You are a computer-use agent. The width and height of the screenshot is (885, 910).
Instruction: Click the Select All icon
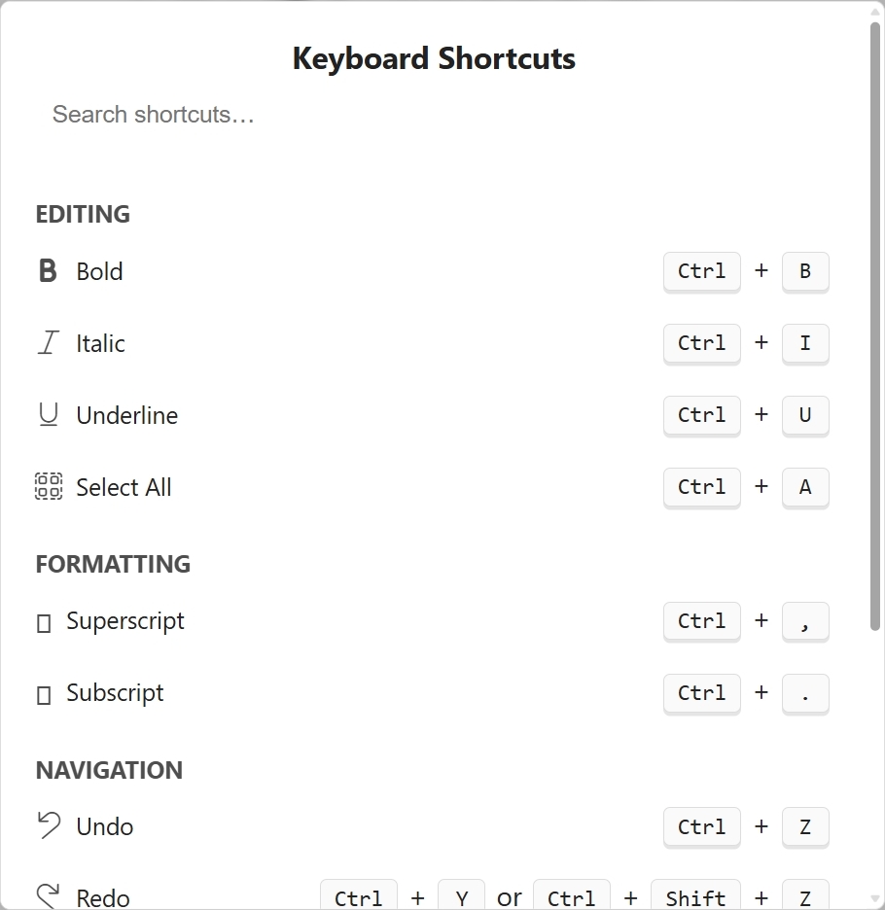49,487
